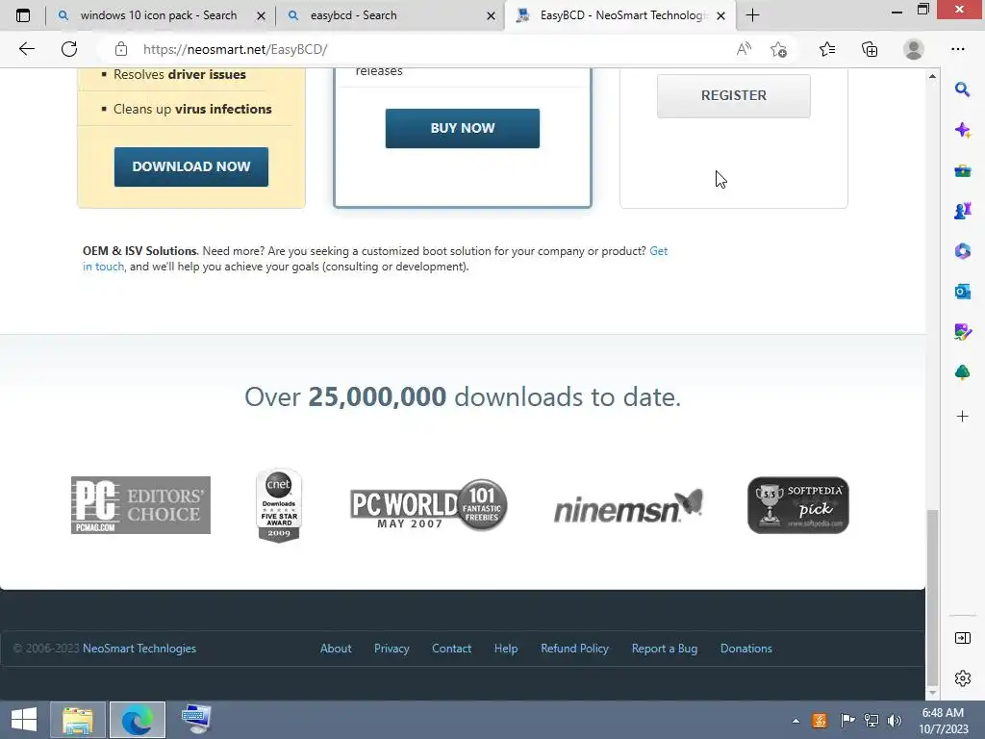The image size is (985, 739).
Task: Open the Collections icon
Action: pyautogui.click(x=870, y=49)
